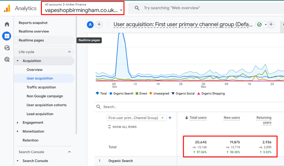Click the 19,875 new users value

coord(235,142)
